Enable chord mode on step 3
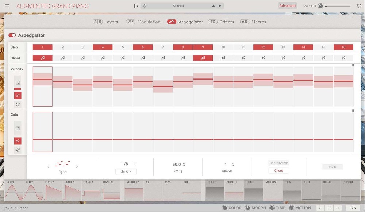This screenshot has height=212, width=365. coord(82,57)
